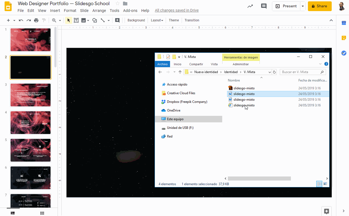Select the Text box tool
Image resolution: width=349 pixels, height=216 pixels.
click(76, 20)
